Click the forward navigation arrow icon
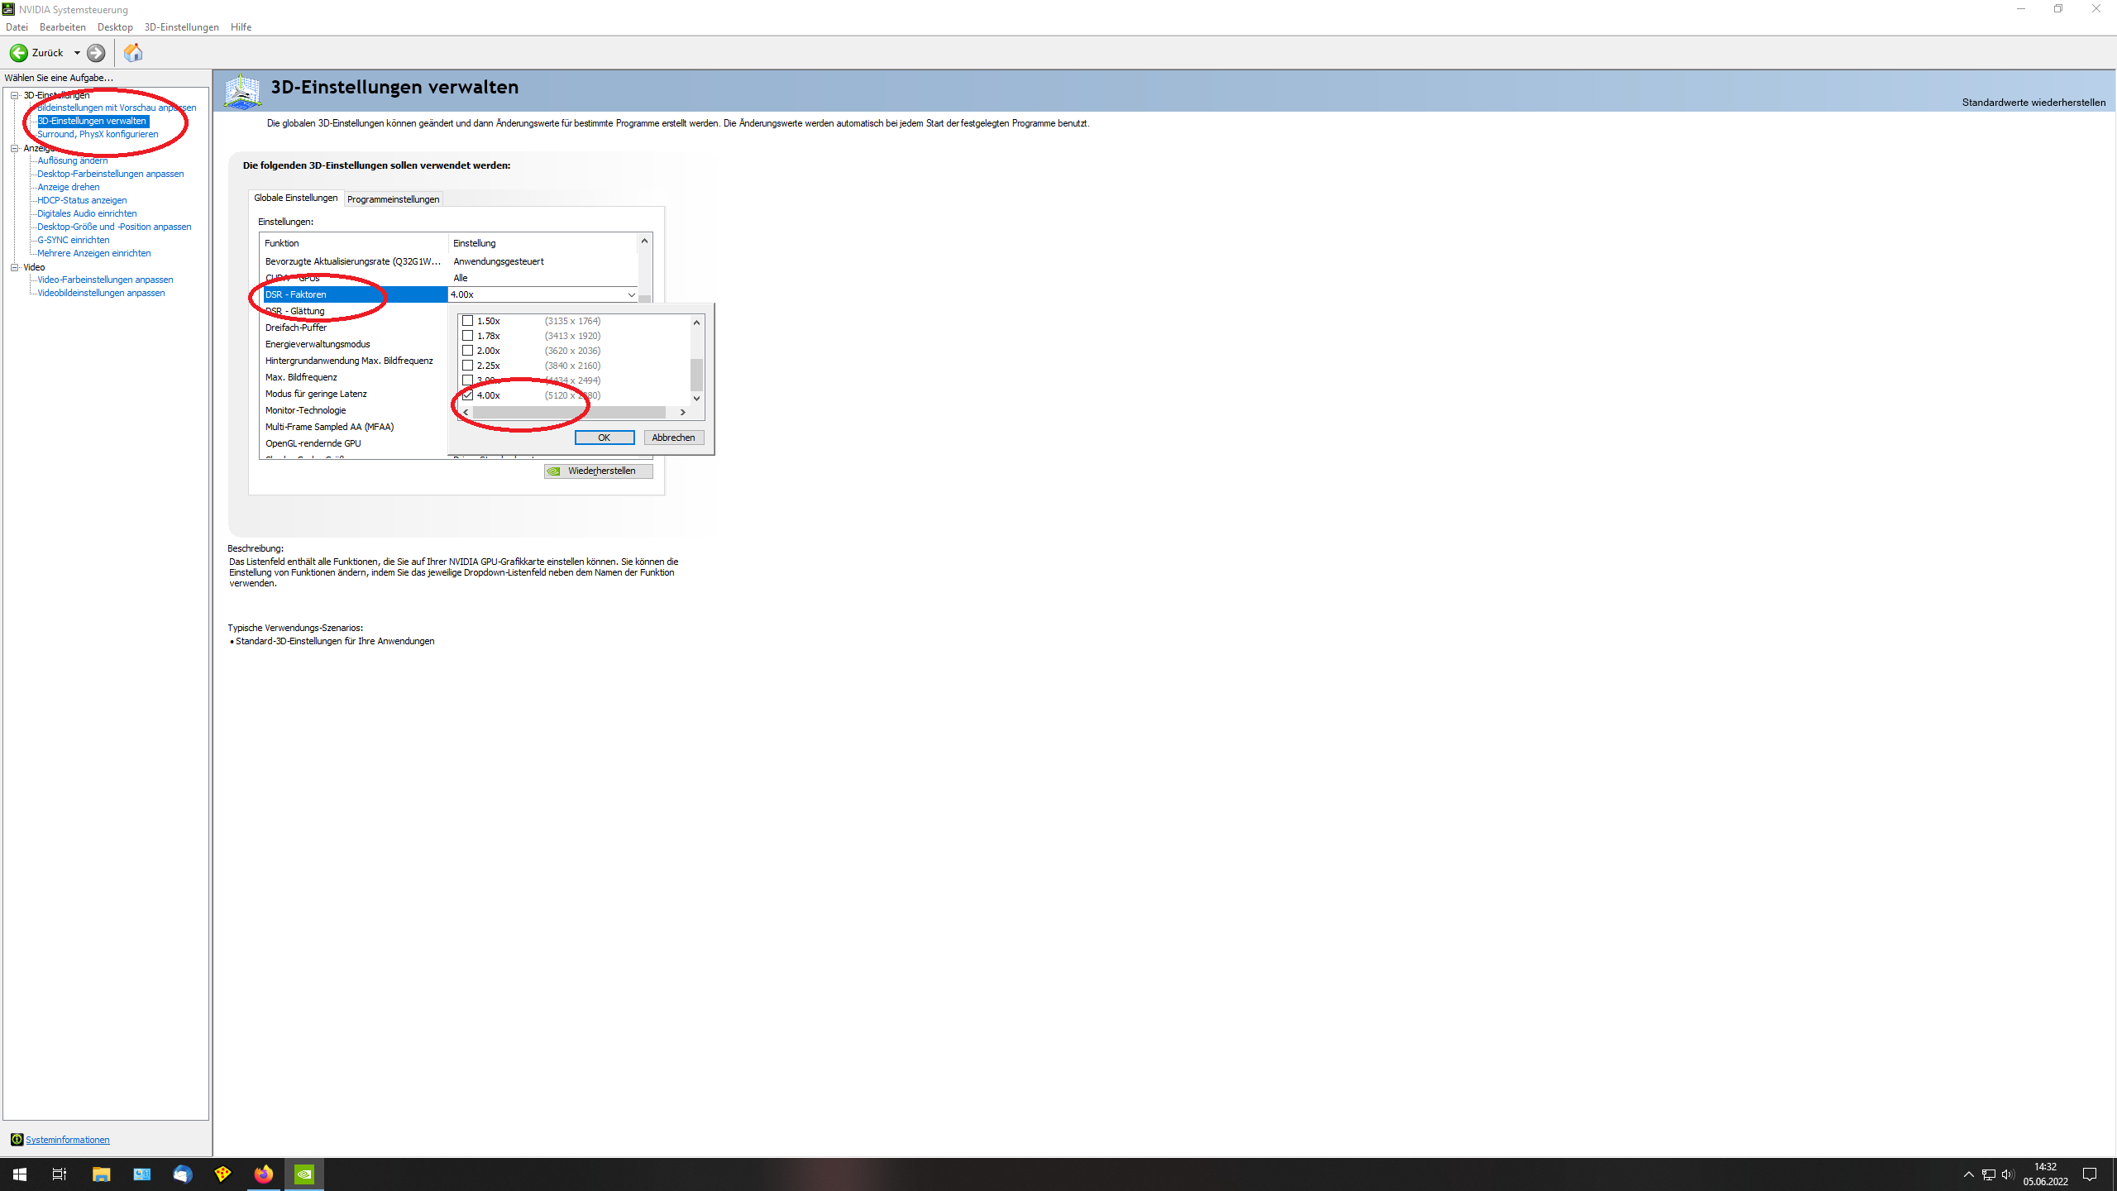2117x1191 pixels. (x=95, y=53)
